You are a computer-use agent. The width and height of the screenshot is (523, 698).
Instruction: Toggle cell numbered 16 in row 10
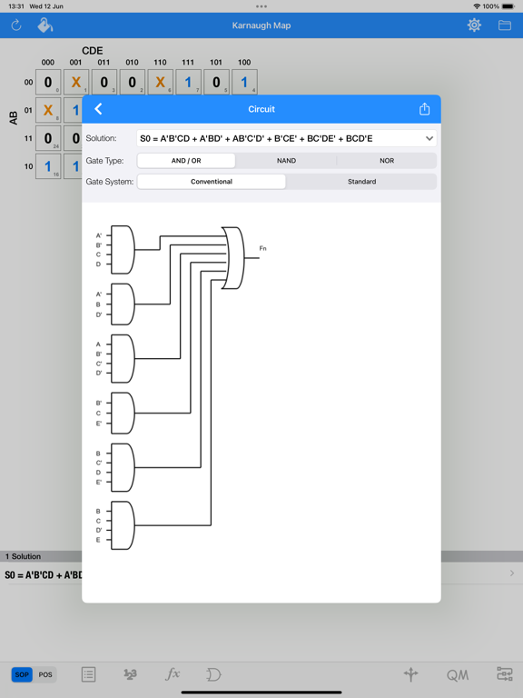(48, 166)
